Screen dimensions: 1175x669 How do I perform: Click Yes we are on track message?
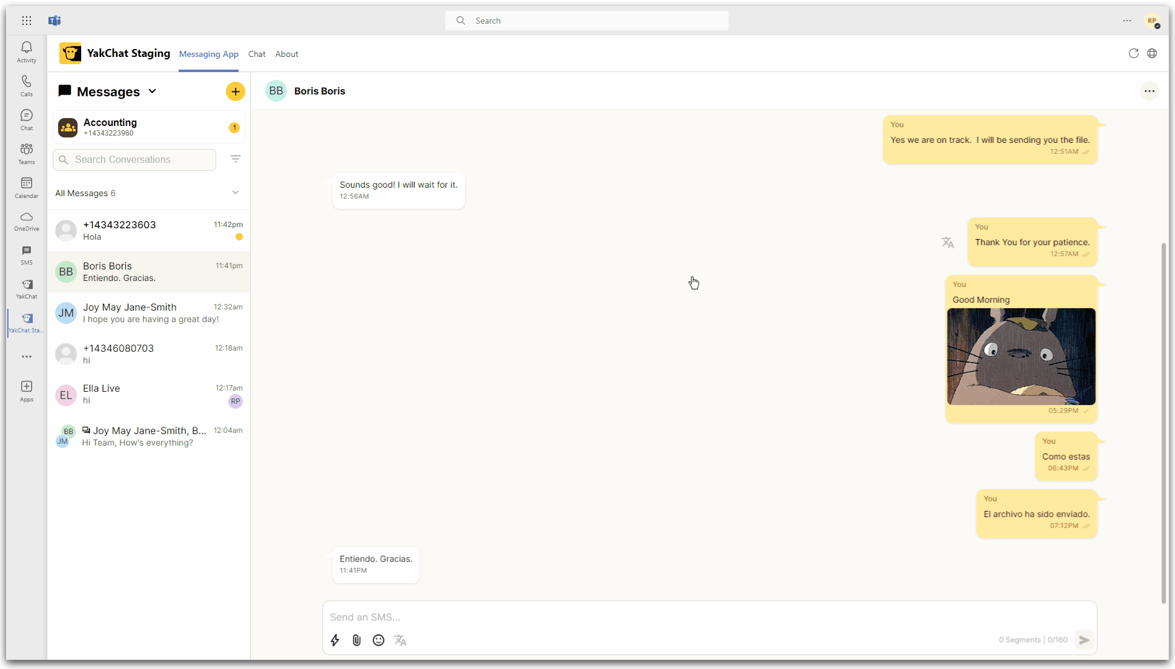click(990, 139)
